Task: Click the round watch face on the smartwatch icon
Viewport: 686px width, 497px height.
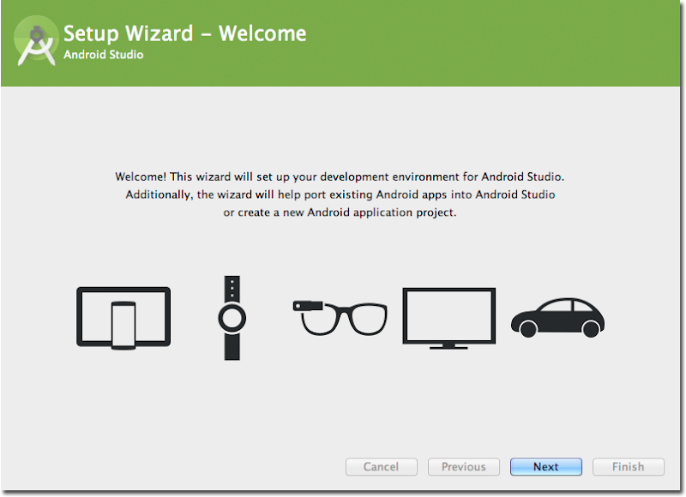Action: [232, 319]
